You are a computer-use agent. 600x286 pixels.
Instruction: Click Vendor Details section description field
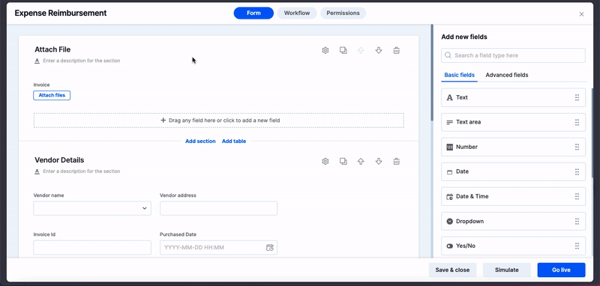tap(81, 171)
